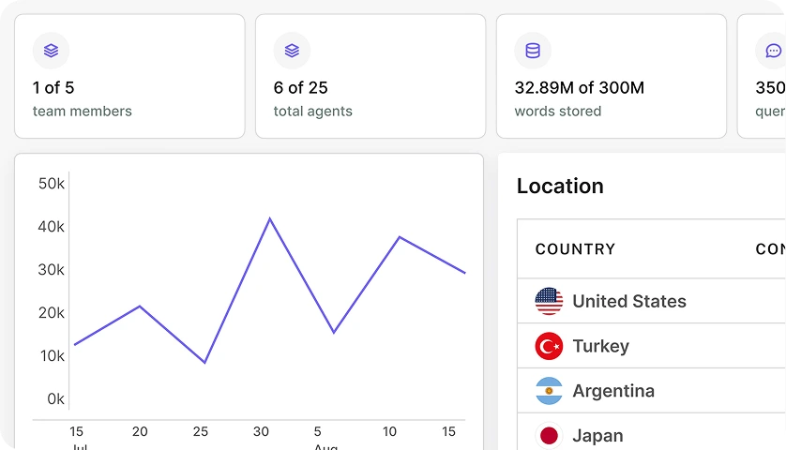Click the 20k y-axis label
Screen dimensions: 786x450
coord(52,313)
